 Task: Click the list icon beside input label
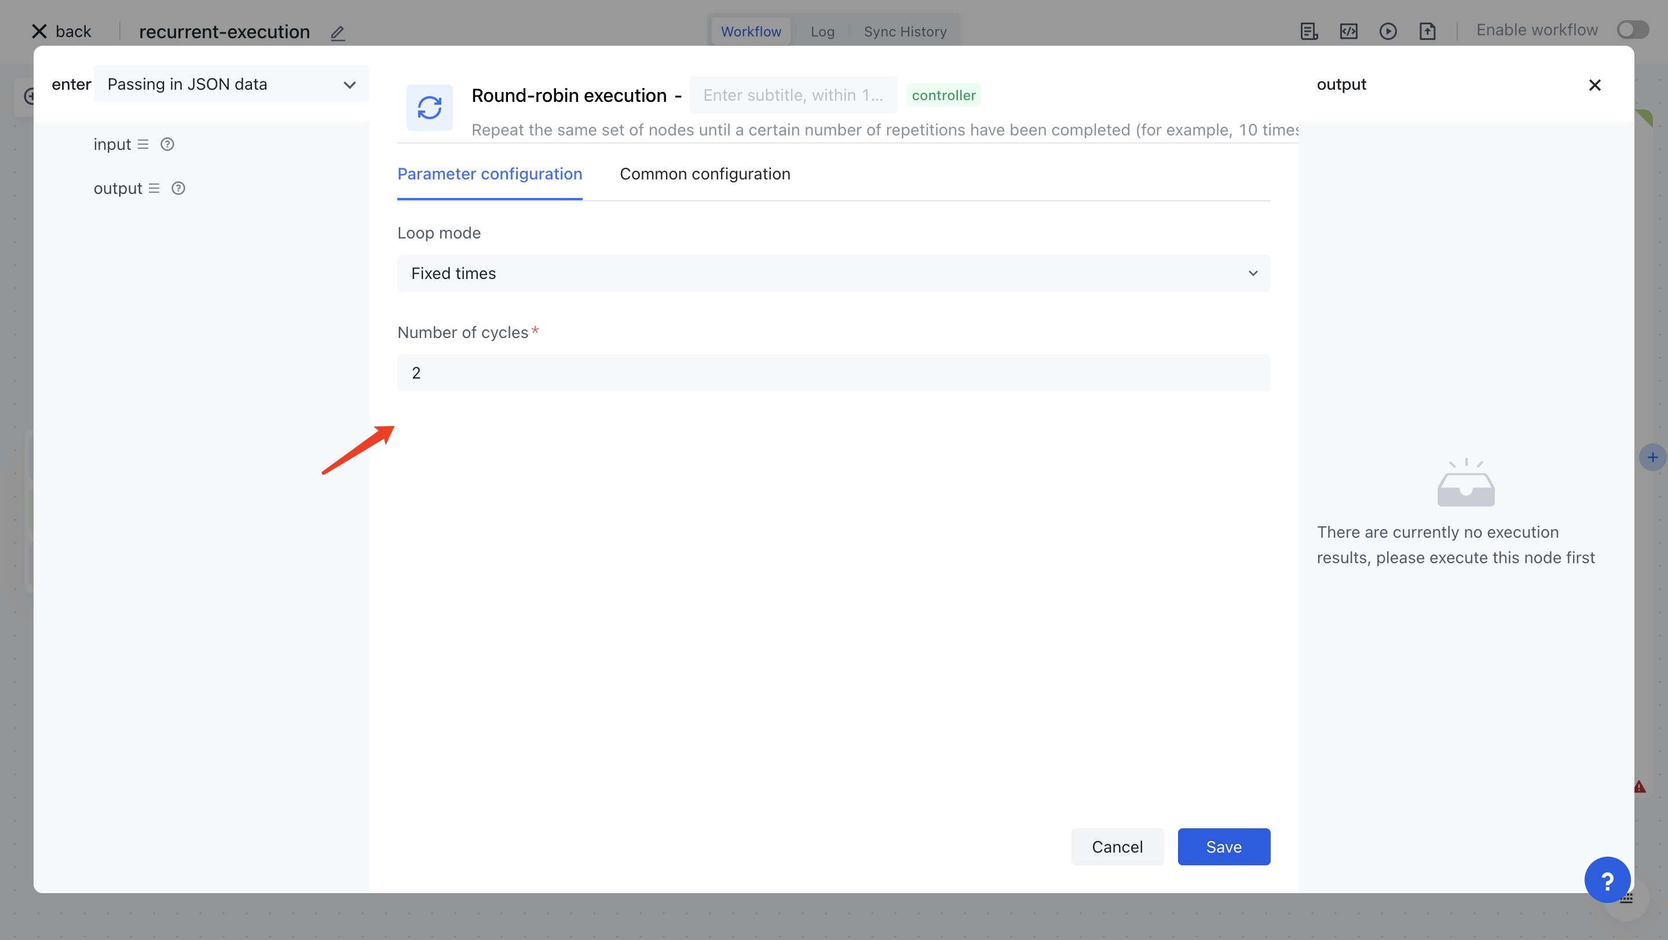click(x=143, y=144)
